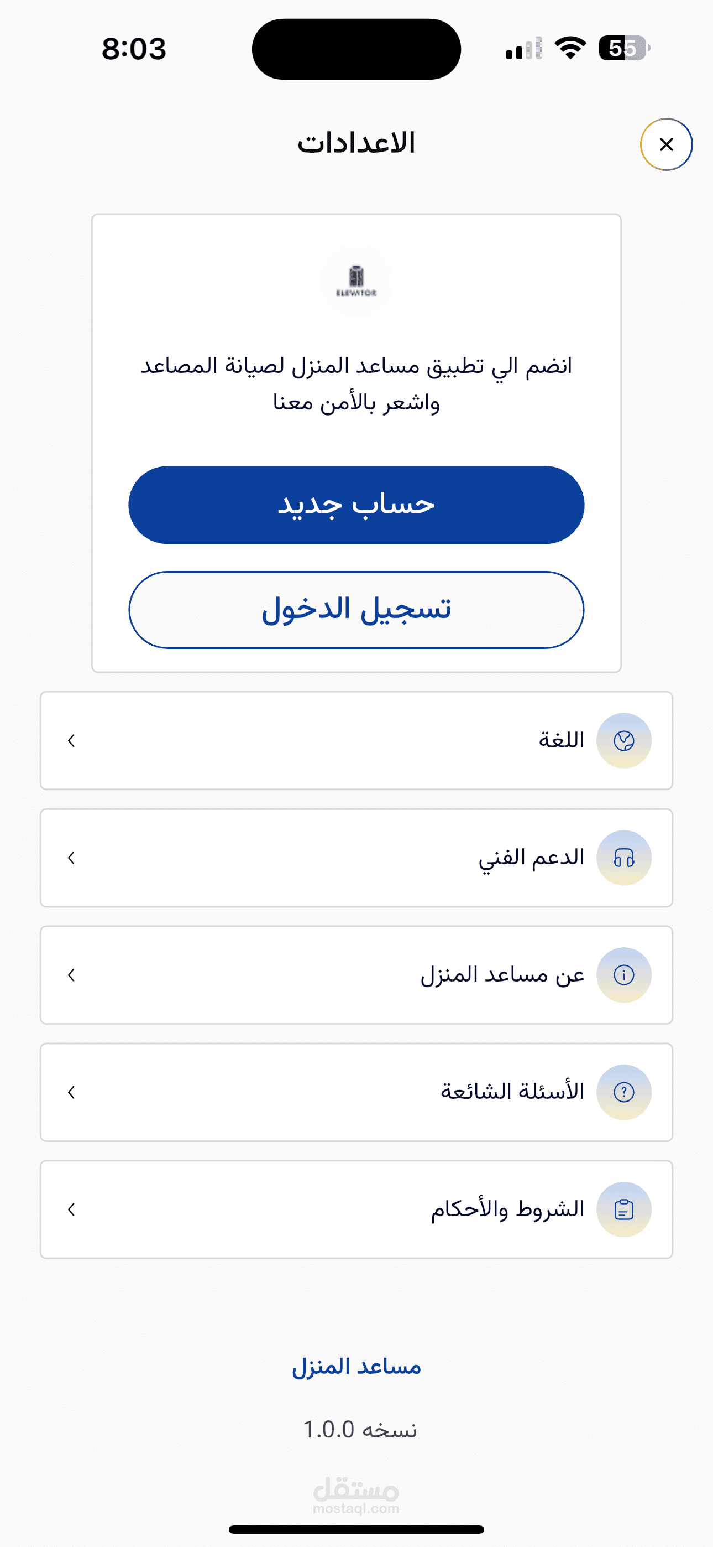Open the الأسئلة الشائعة chevron arrow
Screen dimensions: 713x1547
point(71,1092)
